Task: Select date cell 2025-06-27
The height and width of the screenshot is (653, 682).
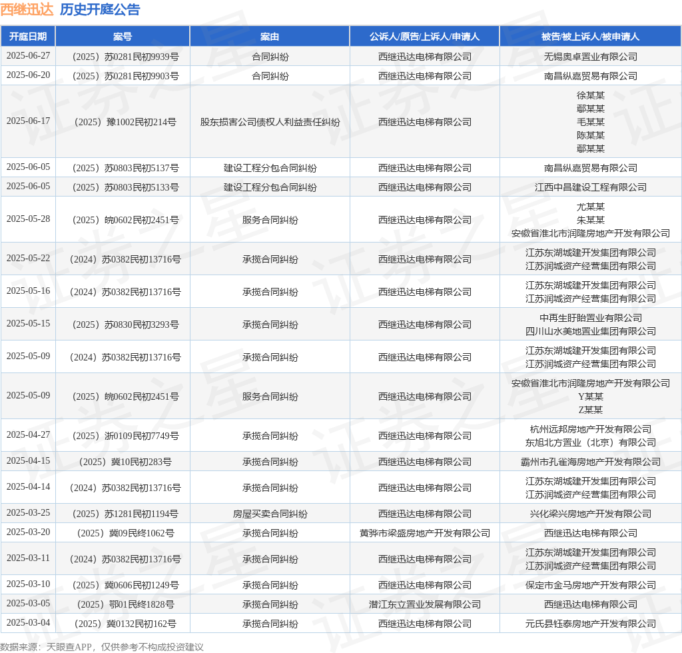Action: point(28,56)
